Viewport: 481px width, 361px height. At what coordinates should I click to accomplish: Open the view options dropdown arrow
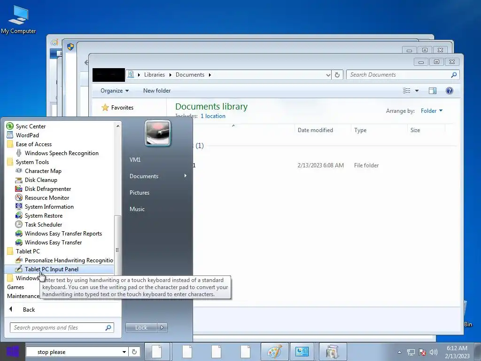tap(417, 91)
